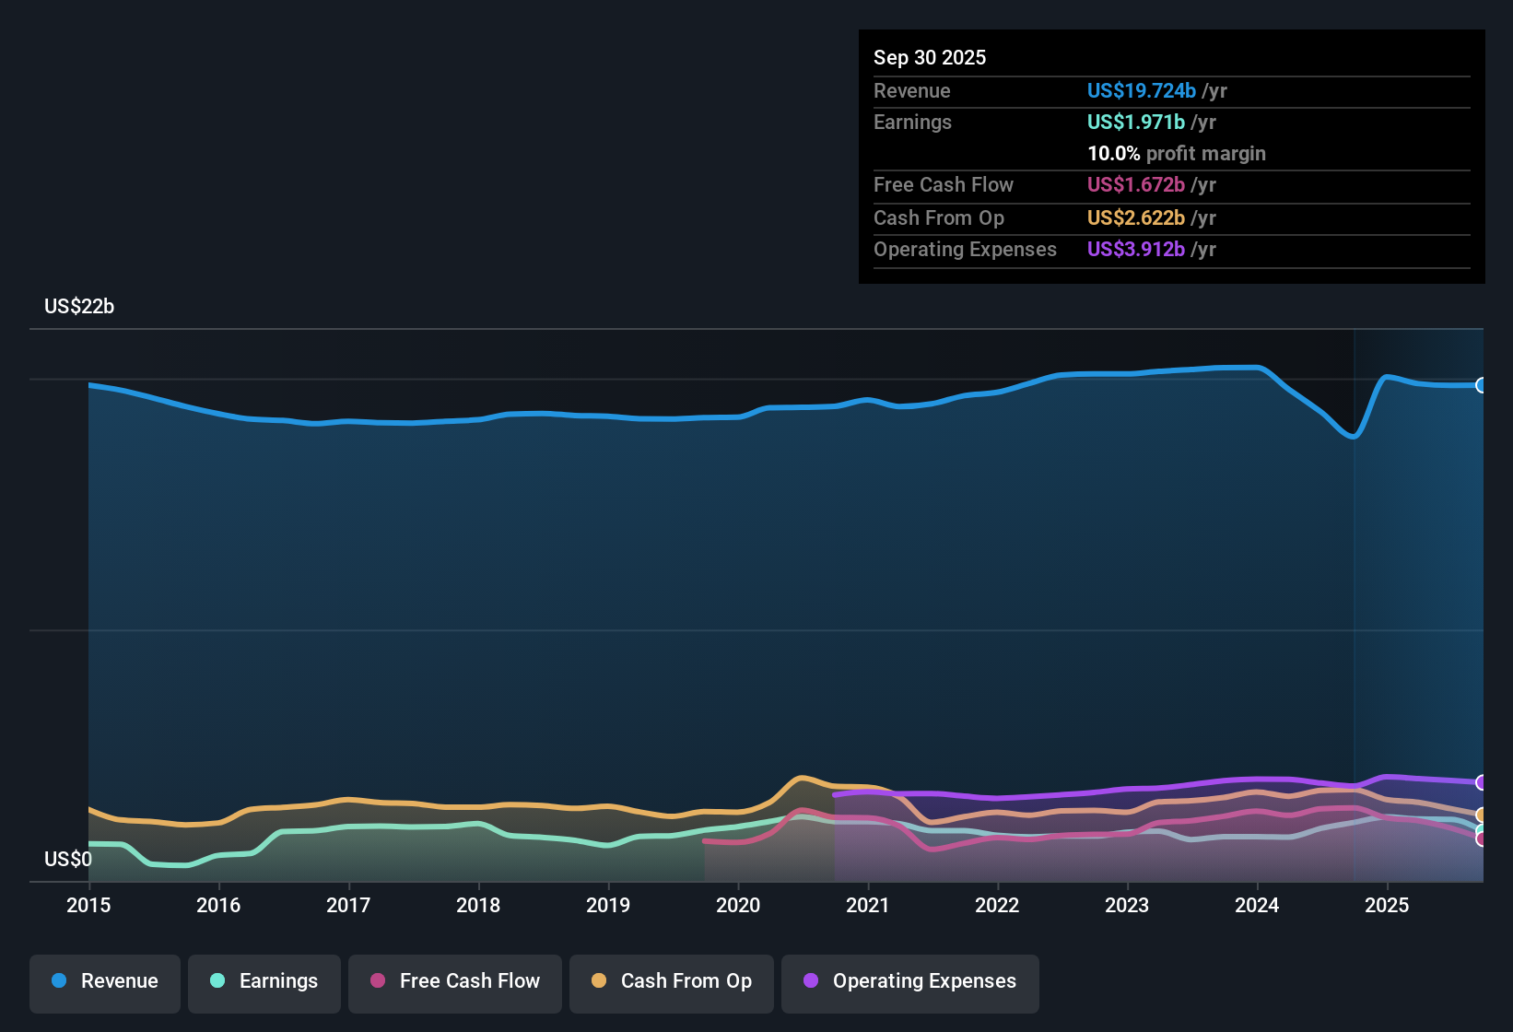1513x1032 pixels.
Task: Click the 2024 x-axis label
Action: tap(1257, 906)
